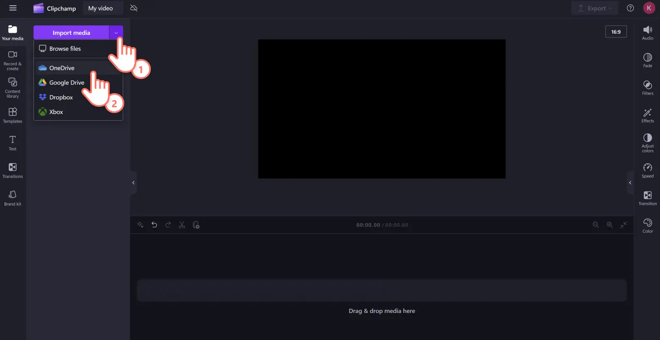Toggle the Import media dropdown arrow
The image size is (660, 340).
coord(116,32)
